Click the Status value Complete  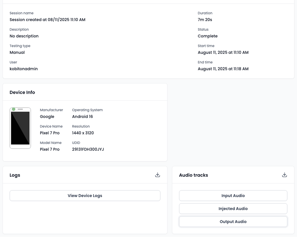(208, 36)
